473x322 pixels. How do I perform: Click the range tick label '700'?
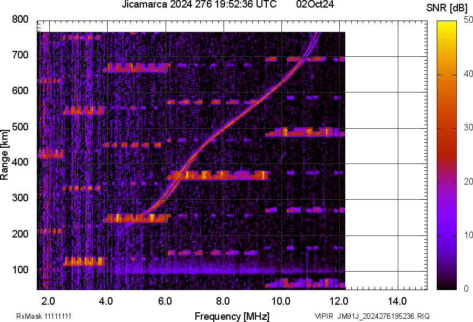(x=20, y=55)
